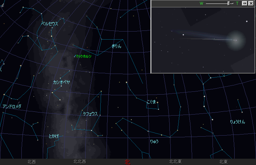The image size is (256, 165).
Task: Click the 北北東 direction marker
Action: click(x=175, y=162)
